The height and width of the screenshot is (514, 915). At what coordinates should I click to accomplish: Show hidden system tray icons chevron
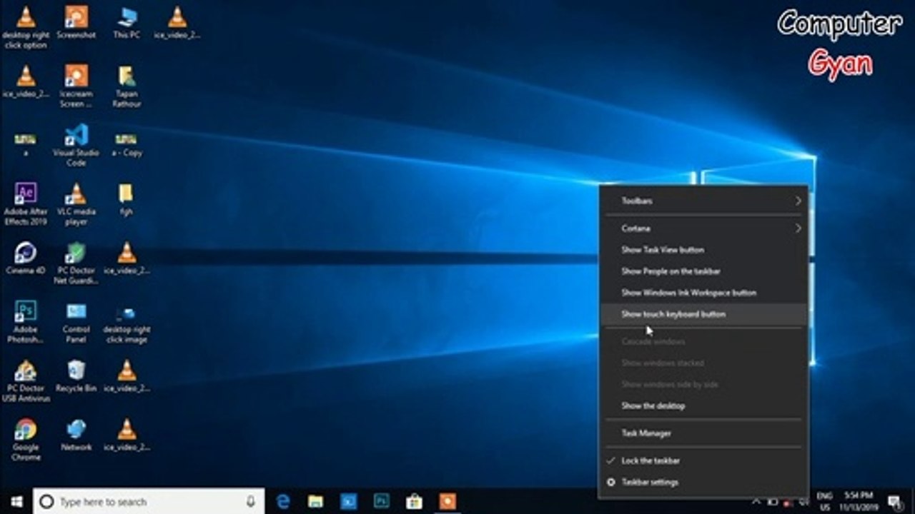click(756, 501)
